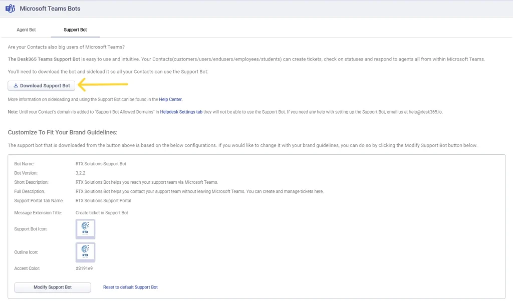Viewport: 513px width, 302px height.
Task: Click the Full Description: label
Action: point(30,191)
